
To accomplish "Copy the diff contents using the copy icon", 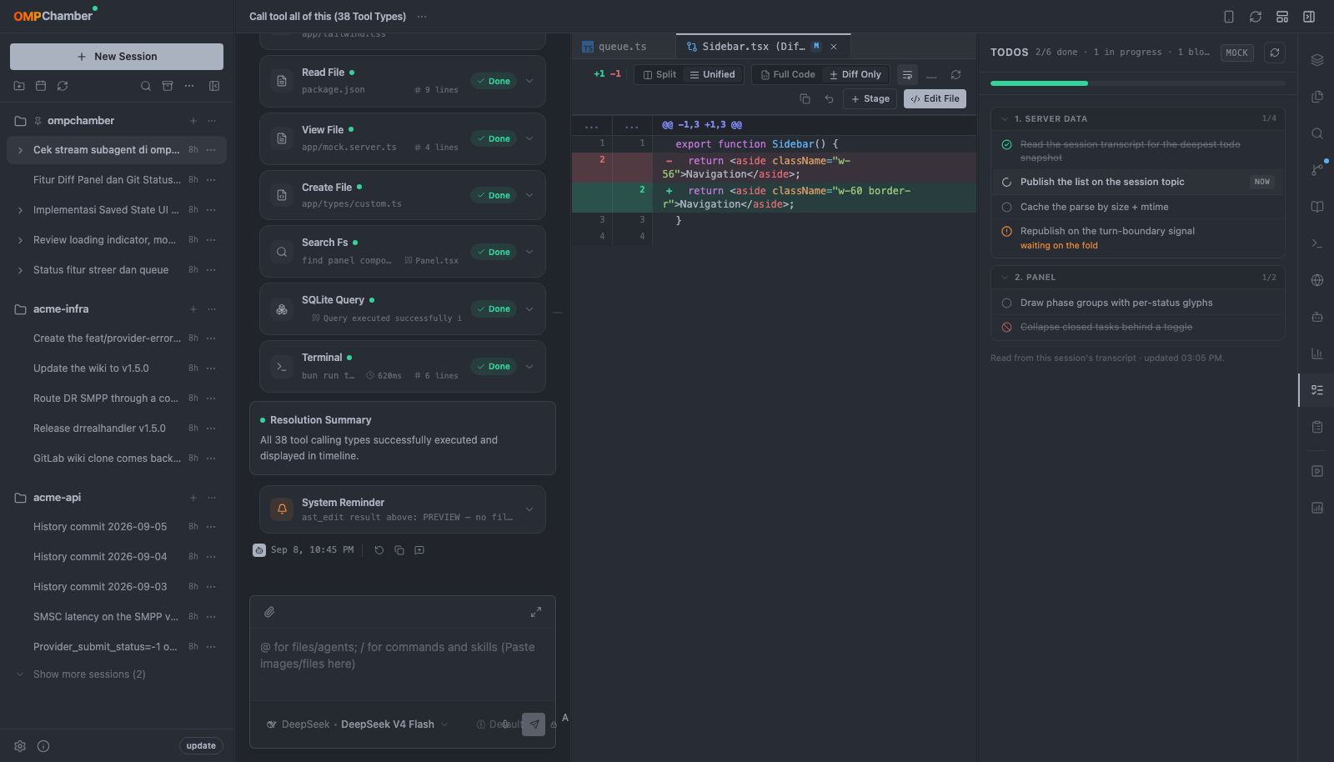I will [805, 98].
